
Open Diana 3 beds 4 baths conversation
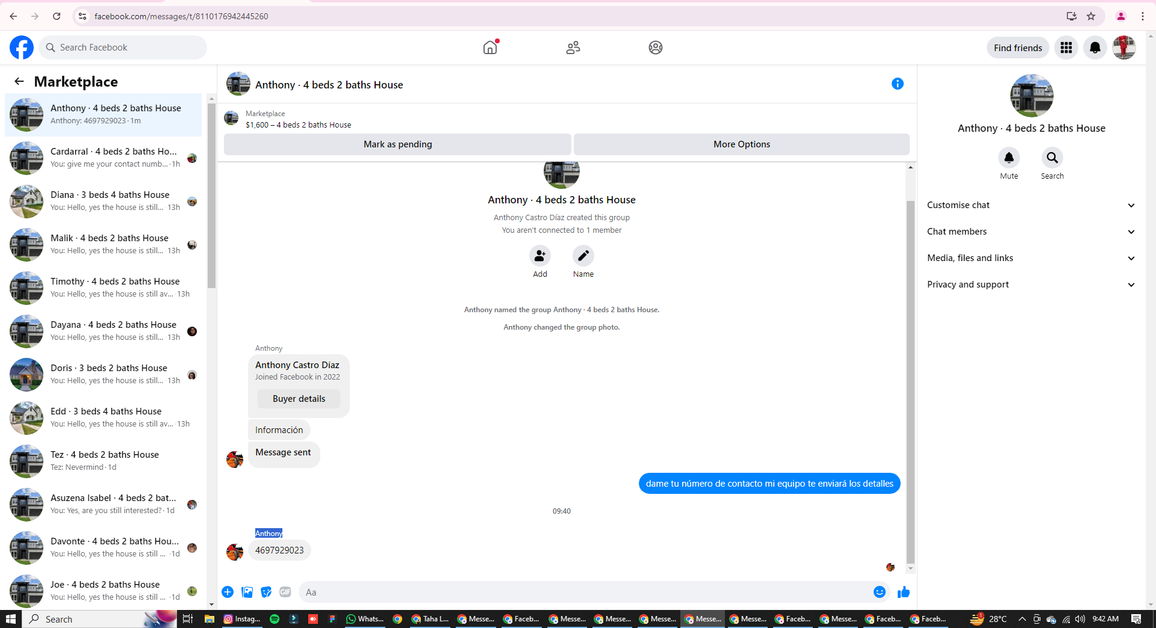click(104, 202)
